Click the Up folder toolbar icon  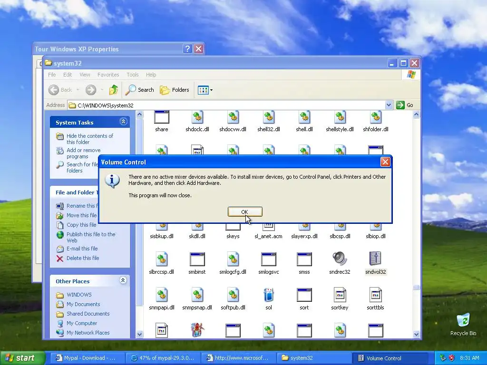113,90
